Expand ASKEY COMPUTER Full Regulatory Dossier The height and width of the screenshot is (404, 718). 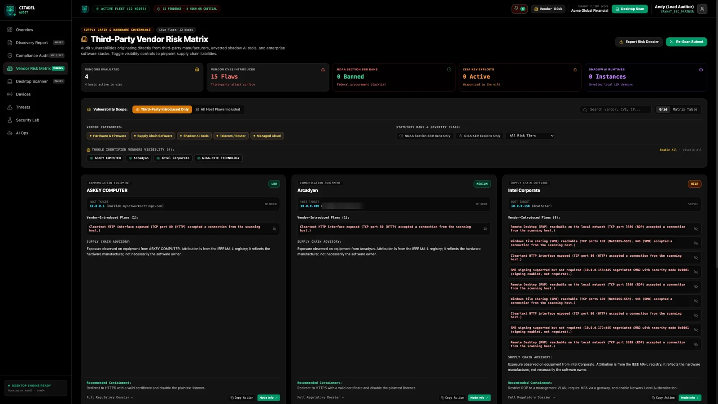pyautogui.click(x=110, y=397)
